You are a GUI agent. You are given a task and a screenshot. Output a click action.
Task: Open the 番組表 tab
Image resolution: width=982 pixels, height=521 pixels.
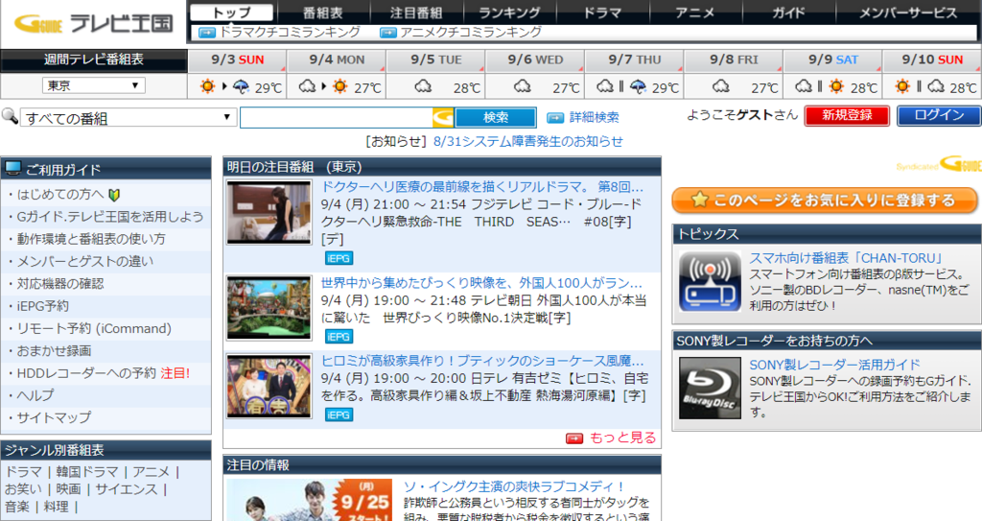pos(323,12)
